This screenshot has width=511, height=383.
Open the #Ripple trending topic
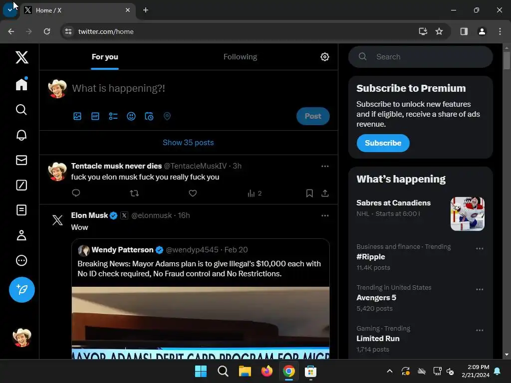pos(371,257)
